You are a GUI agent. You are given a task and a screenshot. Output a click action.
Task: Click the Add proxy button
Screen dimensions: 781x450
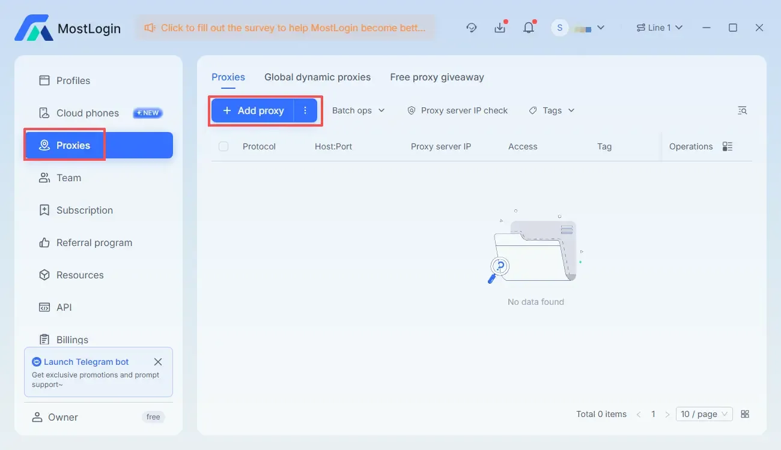[253, 110]
